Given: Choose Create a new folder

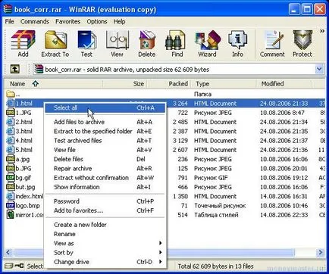Looking at the screenshot, I should click(105, 225).
